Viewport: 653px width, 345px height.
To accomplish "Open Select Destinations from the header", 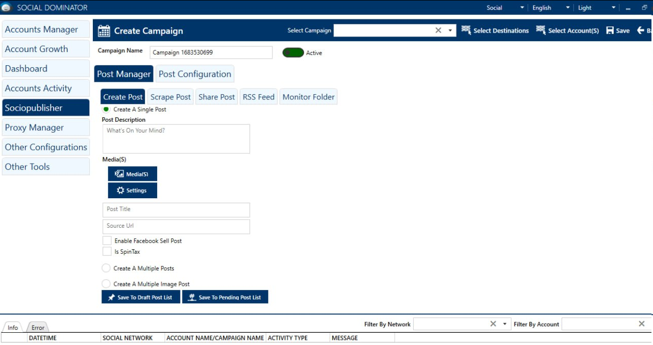I will click(x=495, y=31).
